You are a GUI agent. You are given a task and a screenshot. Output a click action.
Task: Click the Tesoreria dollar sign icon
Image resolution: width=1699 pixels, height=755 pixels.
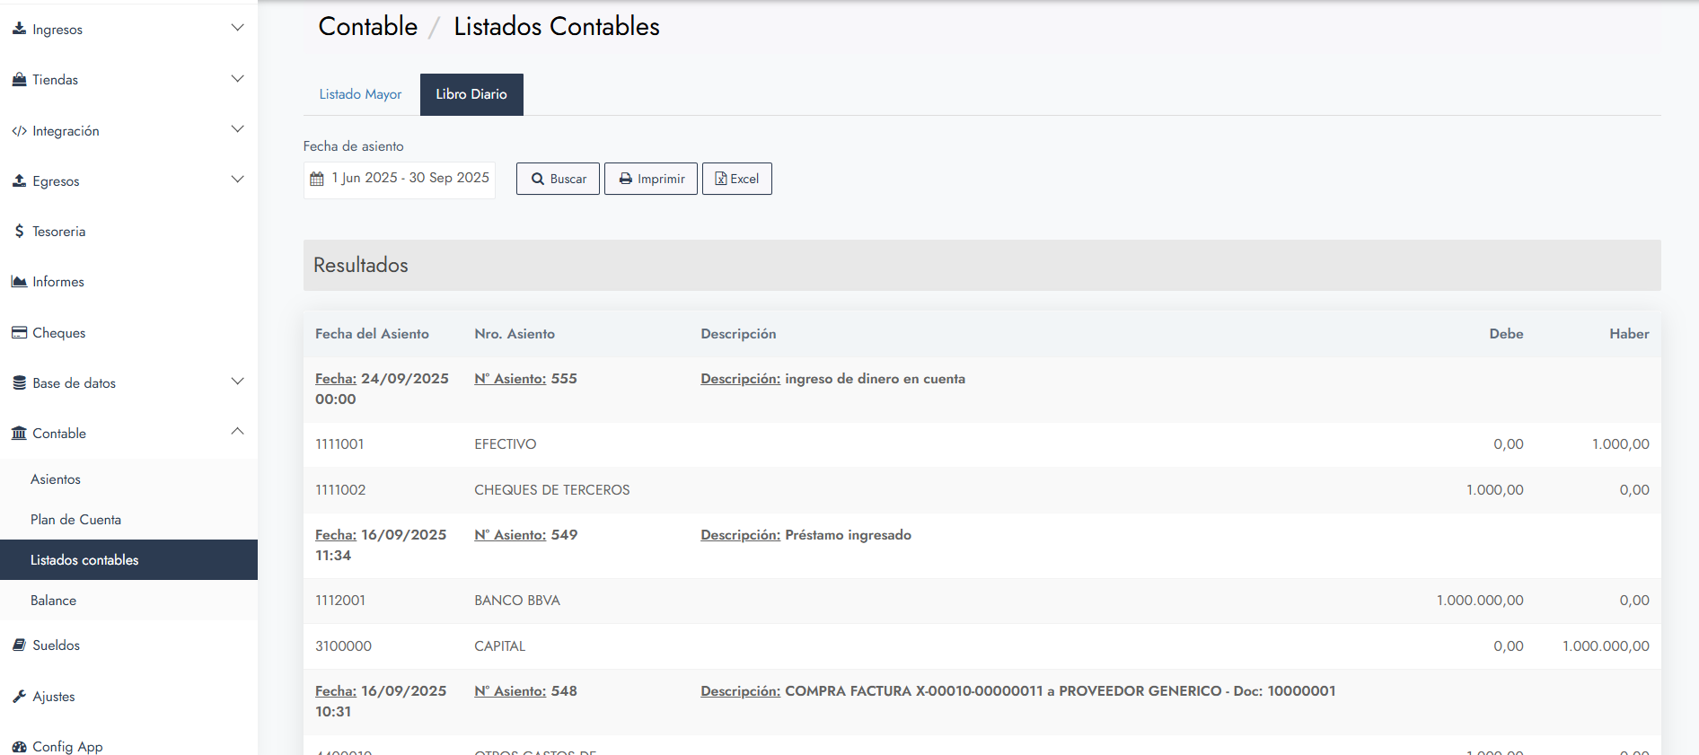pos(19,232)
